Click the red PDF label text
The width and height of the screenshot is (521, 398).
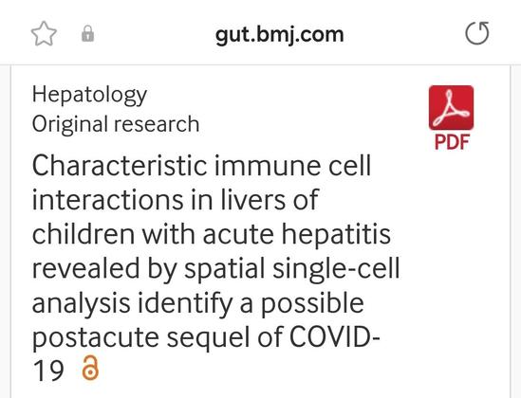[x=452, y=142]
